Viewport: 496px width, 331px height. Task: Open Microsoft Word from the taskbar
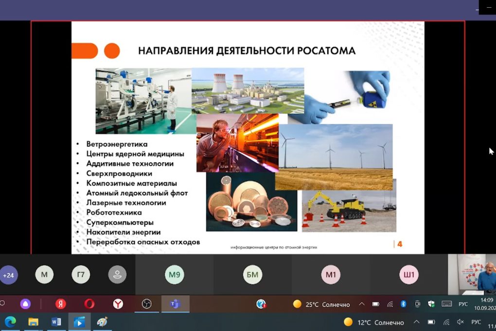tap(56, 322)
